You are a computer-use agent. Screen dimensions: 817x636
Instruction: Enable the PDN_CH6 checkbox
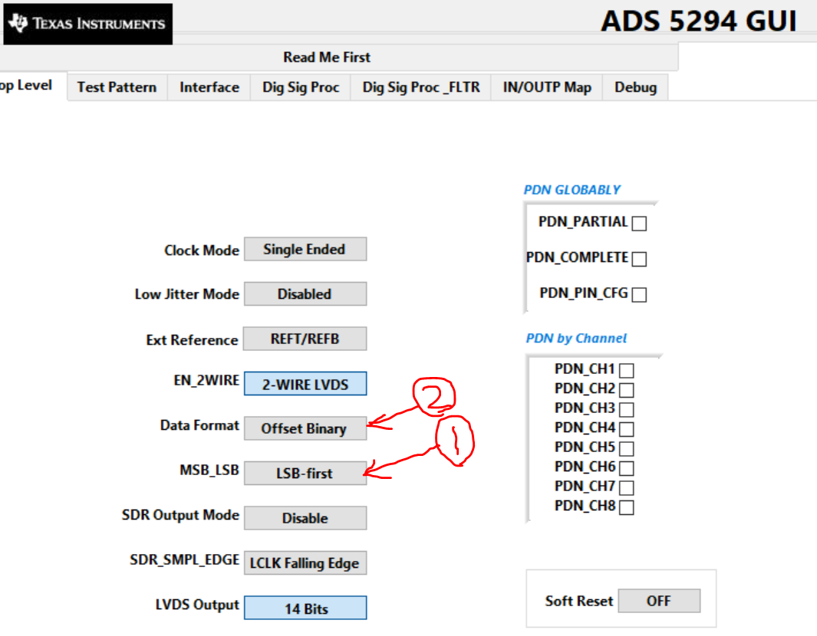click(627, 468)
